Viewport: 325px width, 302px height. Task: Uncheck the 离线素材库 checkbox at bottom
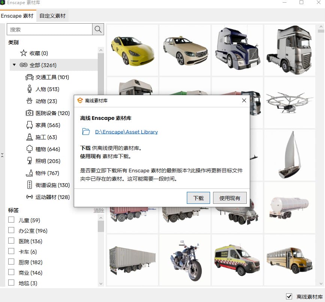point(289,296)
